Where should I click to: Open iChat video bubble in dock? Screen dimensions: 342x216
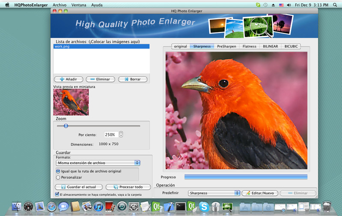[x=63, y=207]
